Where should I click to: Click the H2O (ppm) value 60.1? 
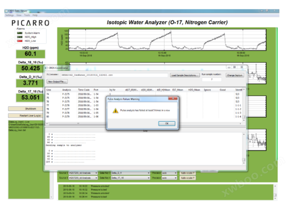(x=31, y=54)
